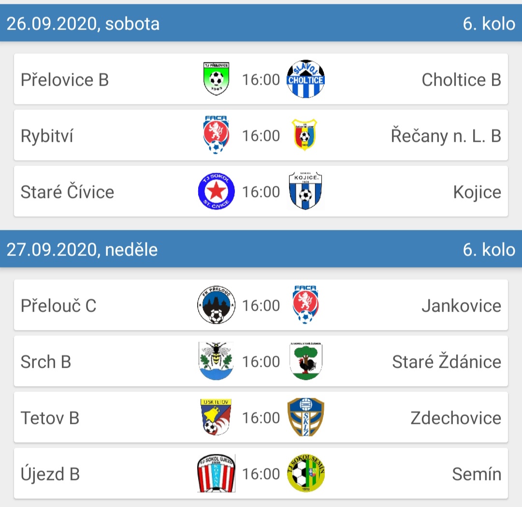Screen dimensions: 522x507
Task: Tap the Zdechovice SKZ shield logo
Action: 305,418
